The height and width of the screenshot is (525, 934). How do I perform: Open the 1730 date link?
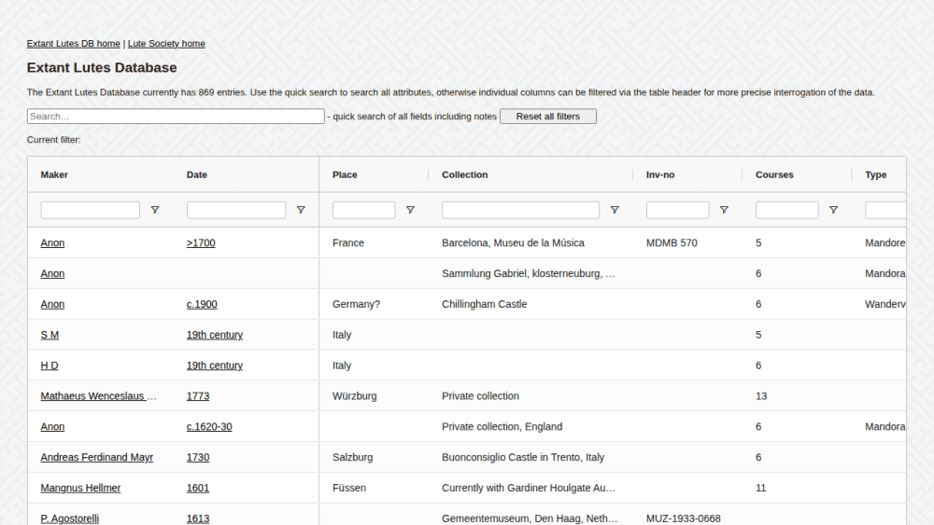tap(198, 457)
